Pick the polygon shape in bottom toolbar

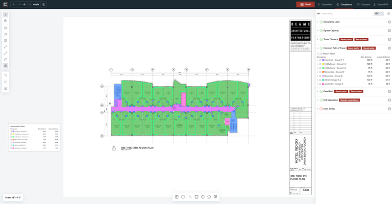209,197
